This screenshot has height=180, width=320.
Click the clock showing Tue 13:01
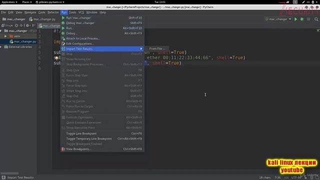click(160, 2)
